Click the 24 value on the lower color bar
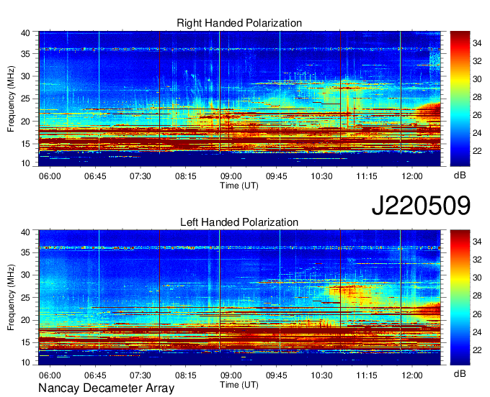This screenshot has width=490, height=397. click(477, 332)
